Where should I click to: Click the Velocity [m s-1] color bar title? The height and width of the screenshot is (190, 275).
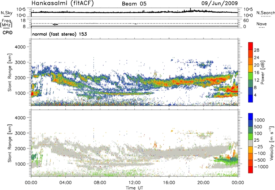(x=272, y=143)
